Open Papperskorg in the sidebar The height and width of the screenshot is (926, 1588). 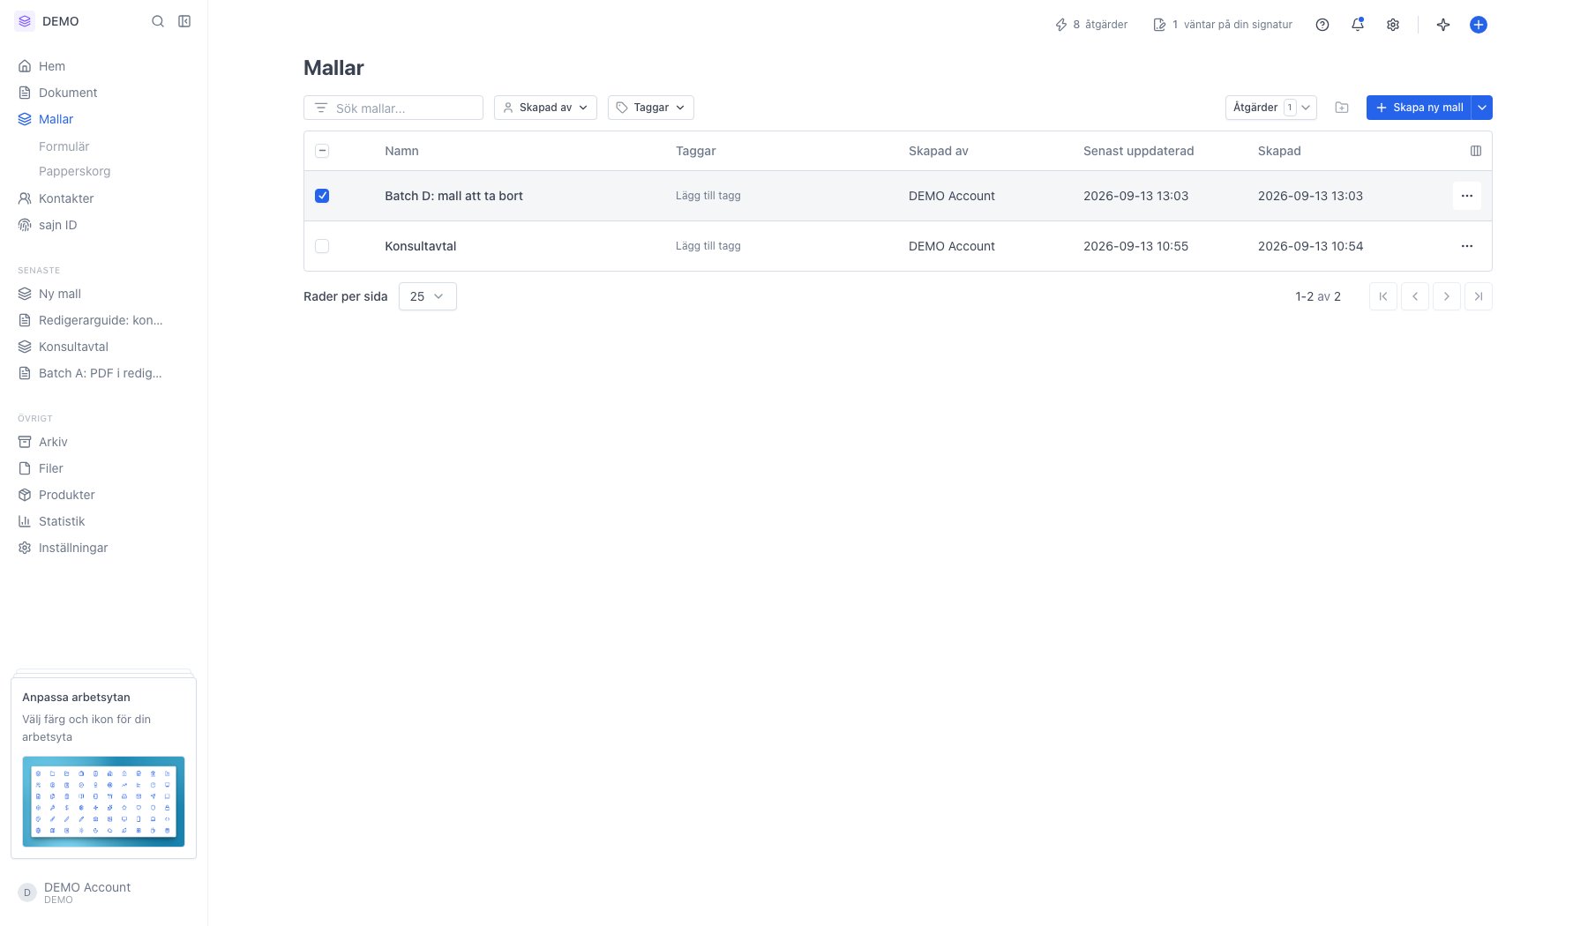point(75,171)
